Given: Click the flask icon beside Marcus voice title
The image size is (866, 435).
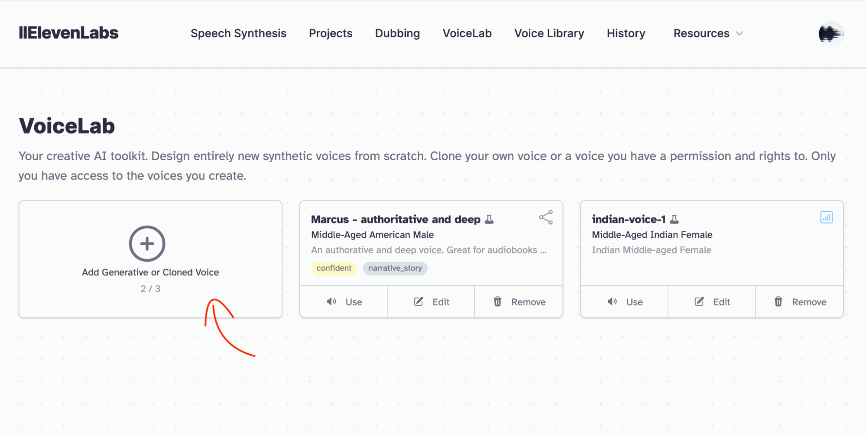Looking at the screenshot, I should (x=489, y=219).
